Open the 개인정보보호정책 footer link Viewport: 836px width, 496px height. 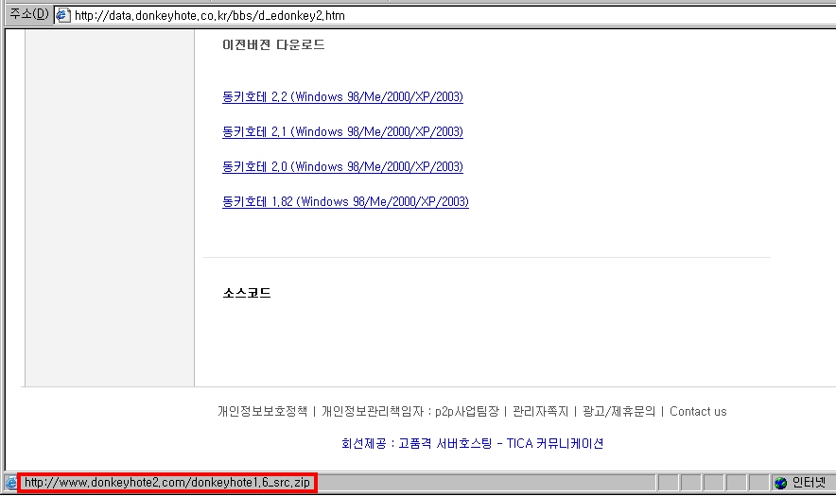click(262, 411)
